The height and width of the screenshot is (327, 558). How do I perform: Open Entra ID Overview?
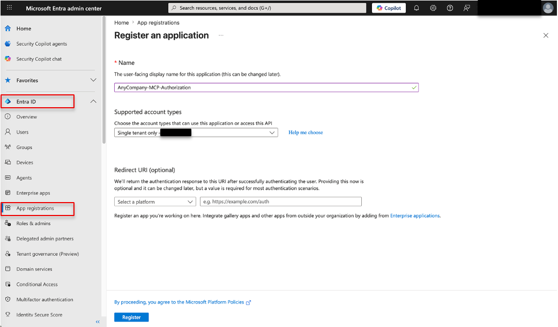point(26,117)
